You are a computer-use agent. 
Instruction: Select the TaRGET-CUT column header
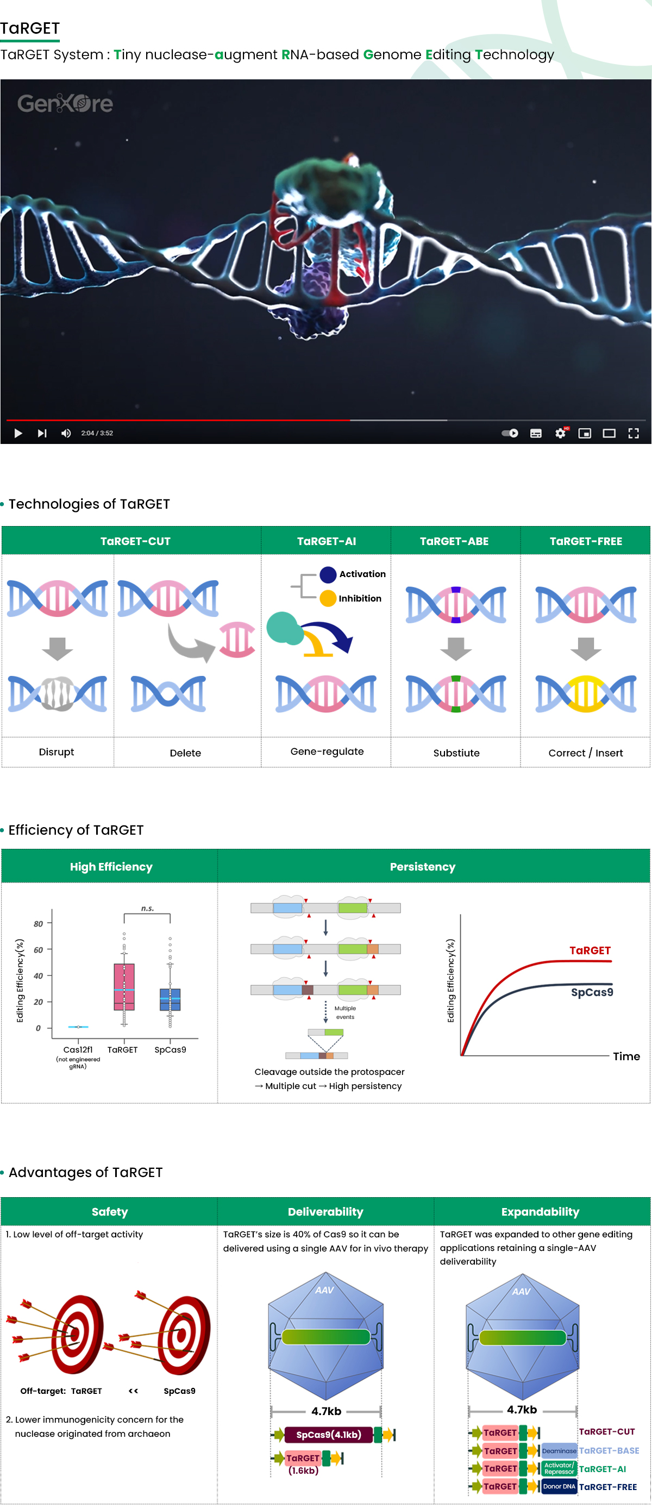[x=135, y=541]
